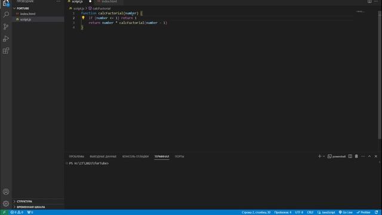
Task: Expand the ВРЕМЕННАЯ ШКАЛА section
Action: tap(38, 207)
